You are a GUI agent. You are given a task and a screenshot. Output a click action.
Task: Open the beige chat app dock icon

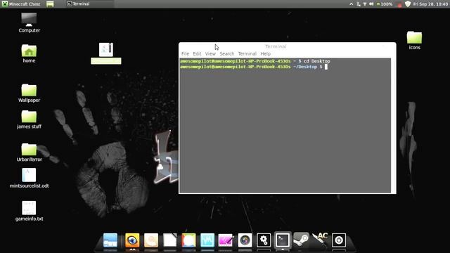(x=151, y=240)
